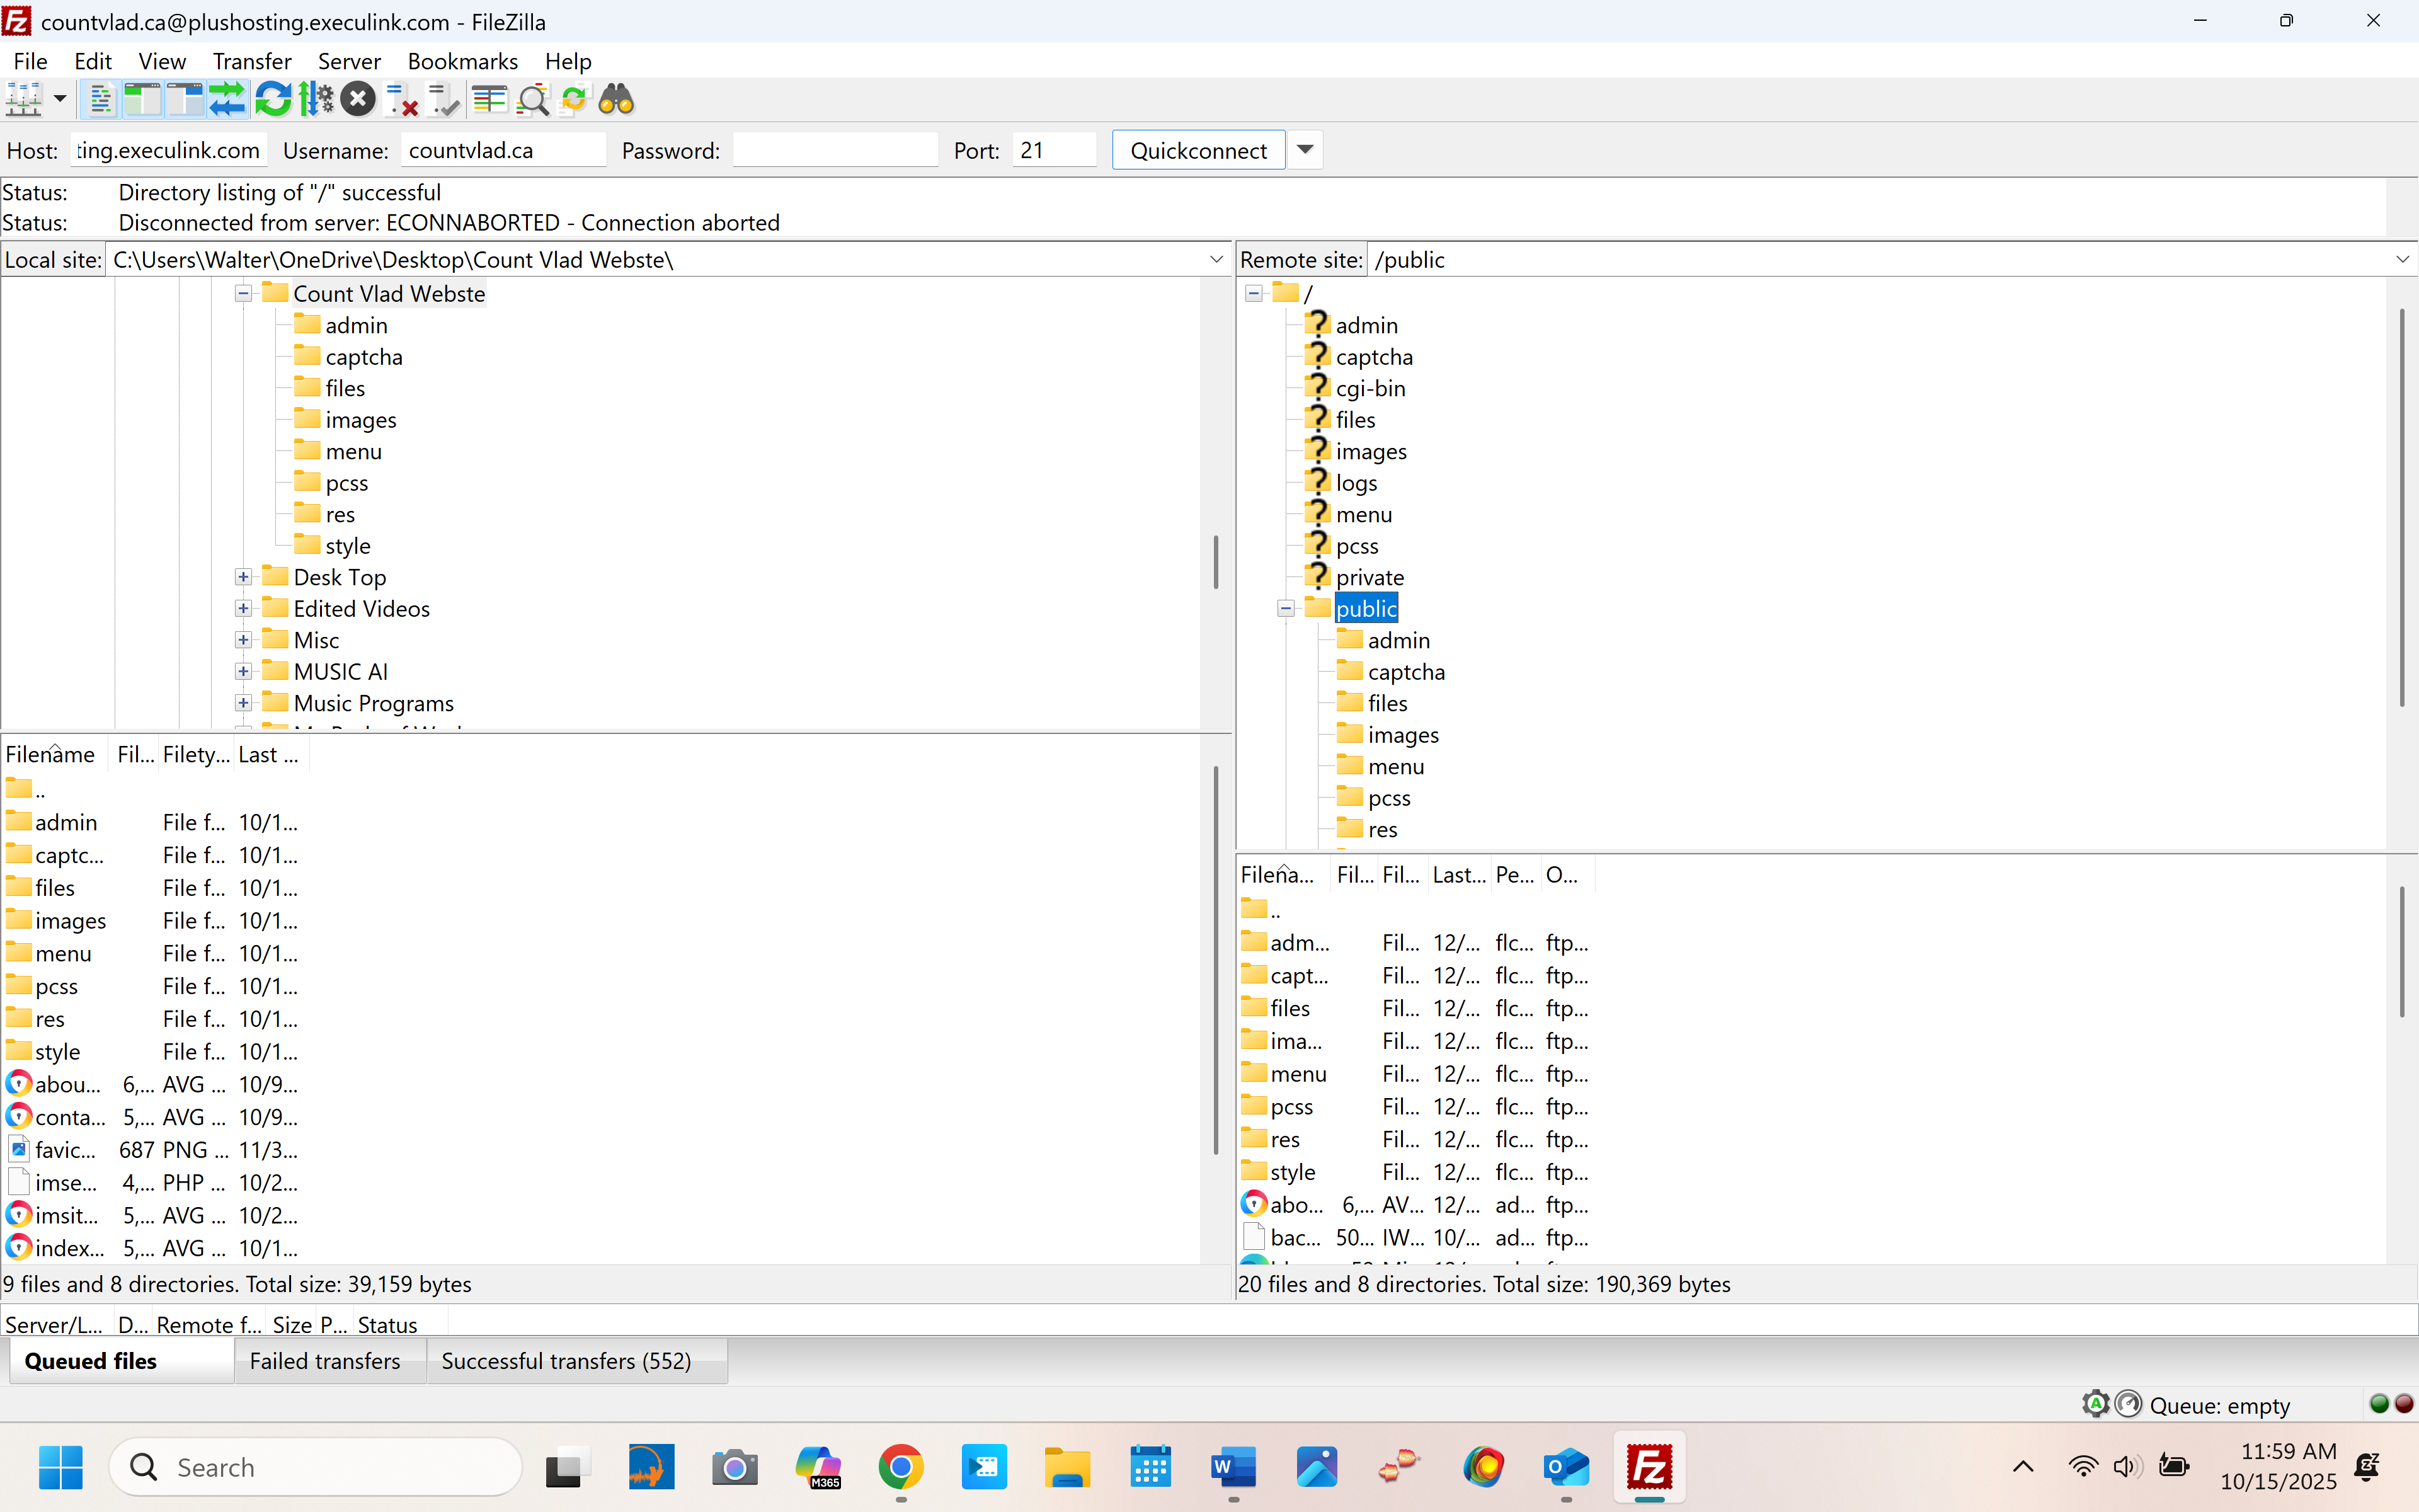Image resolution: width=2419 pixels, height=1512 pixels.
Task: Click binoculars search remote files icon
Action: tap(617, 99)
